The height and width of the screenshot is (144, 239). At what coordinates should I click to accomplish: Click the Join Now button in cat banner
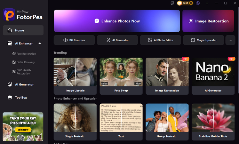point(23,130)
